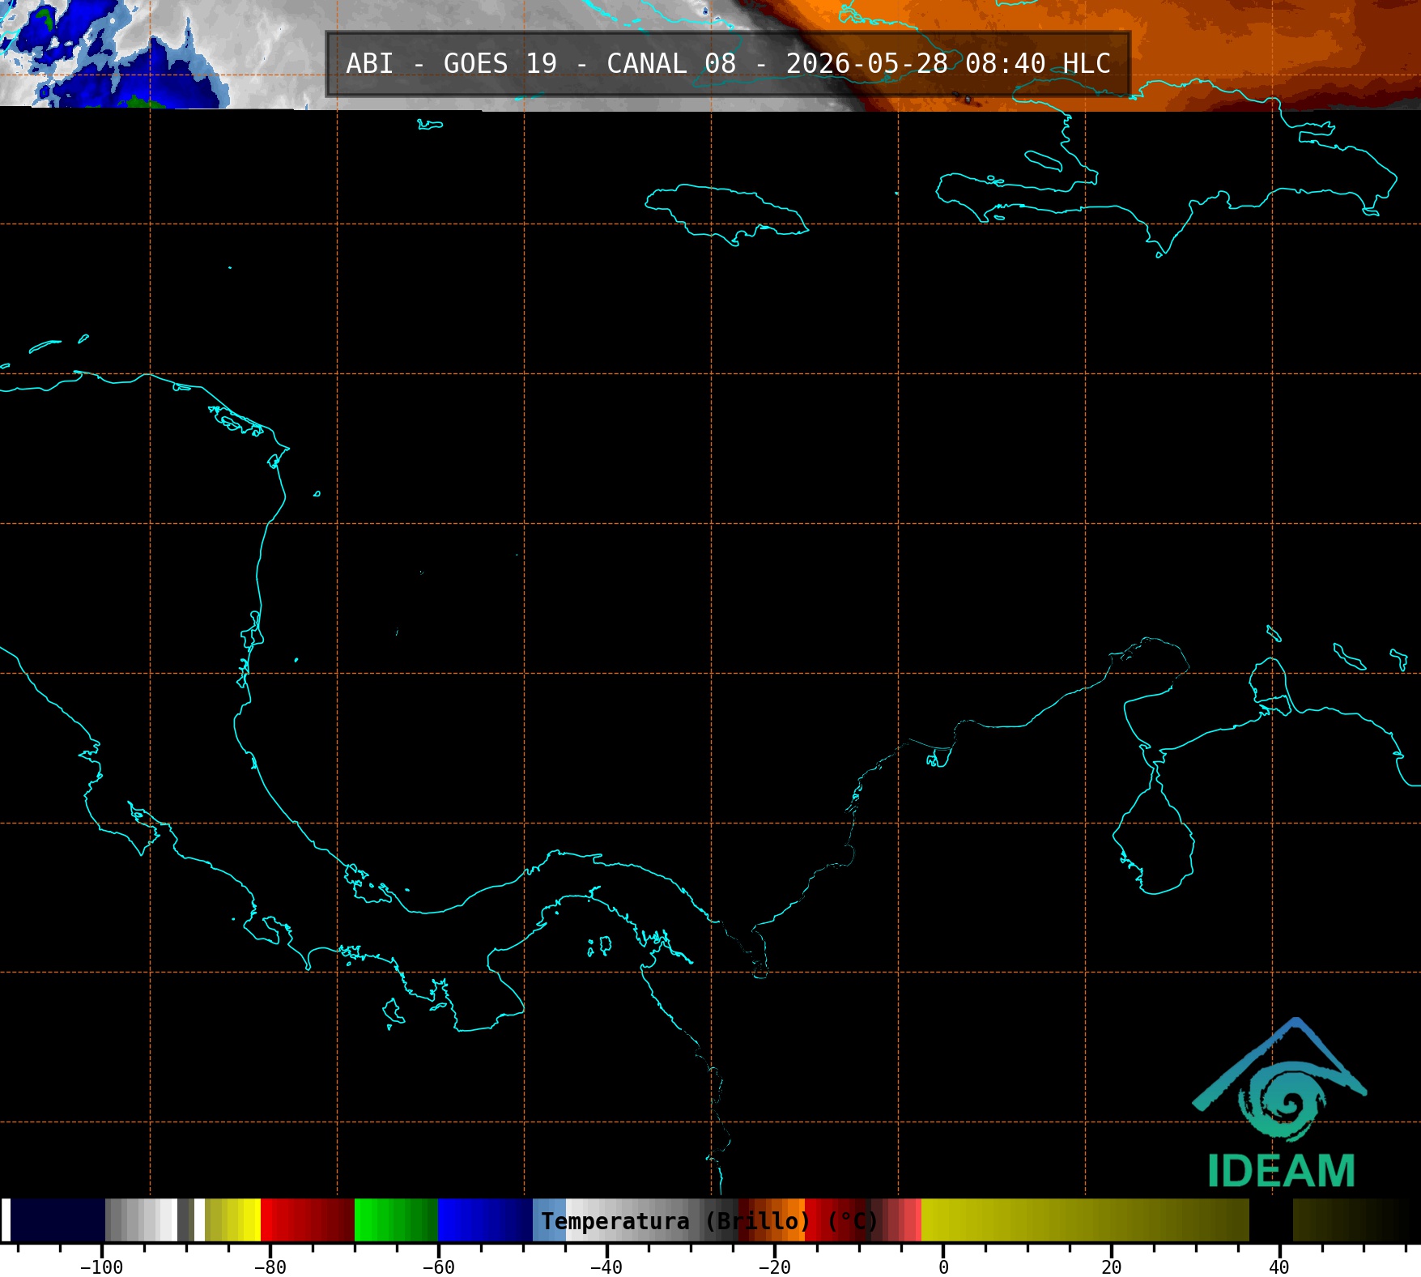
Task: Click the red band near -80 on the colorbar
Action: [x=308, y=1220]
